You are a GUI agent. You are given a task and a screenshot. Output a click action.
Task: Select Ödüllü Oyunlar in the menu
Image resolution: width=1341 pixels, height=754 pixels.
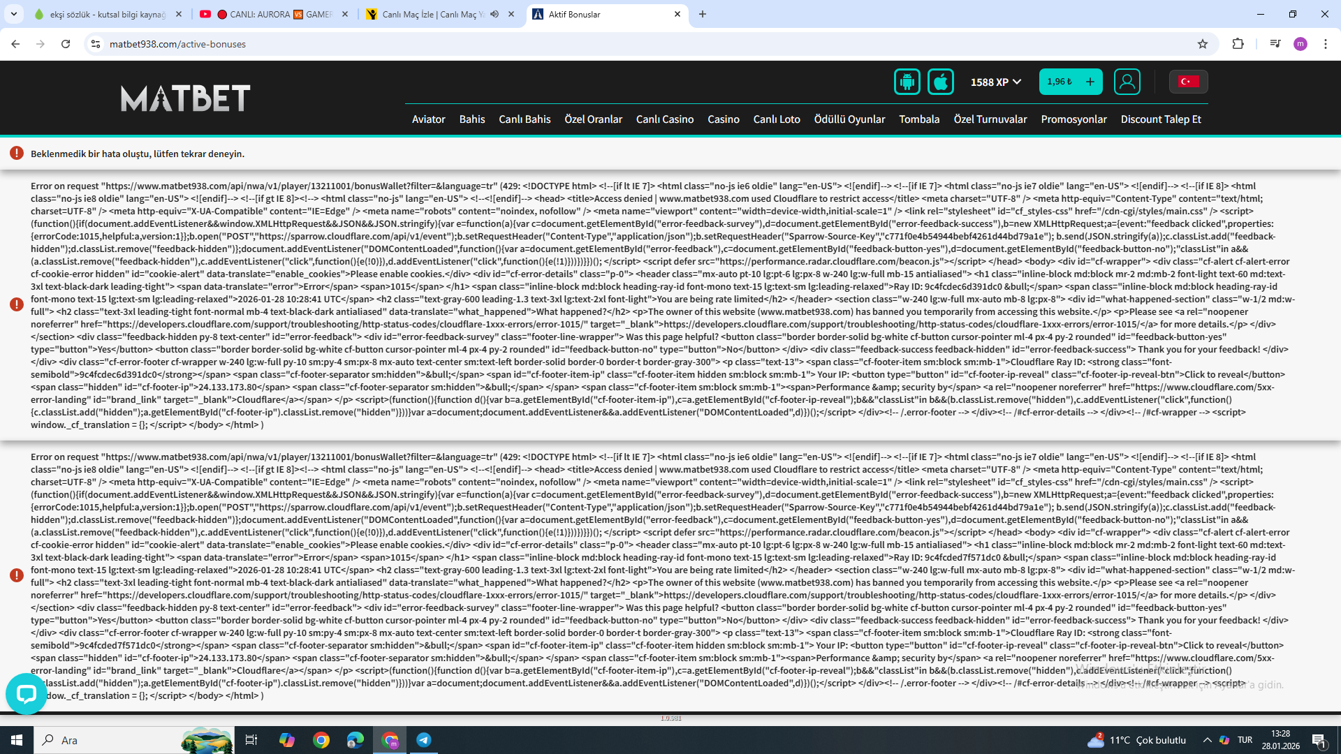click(x=849, y=119)
